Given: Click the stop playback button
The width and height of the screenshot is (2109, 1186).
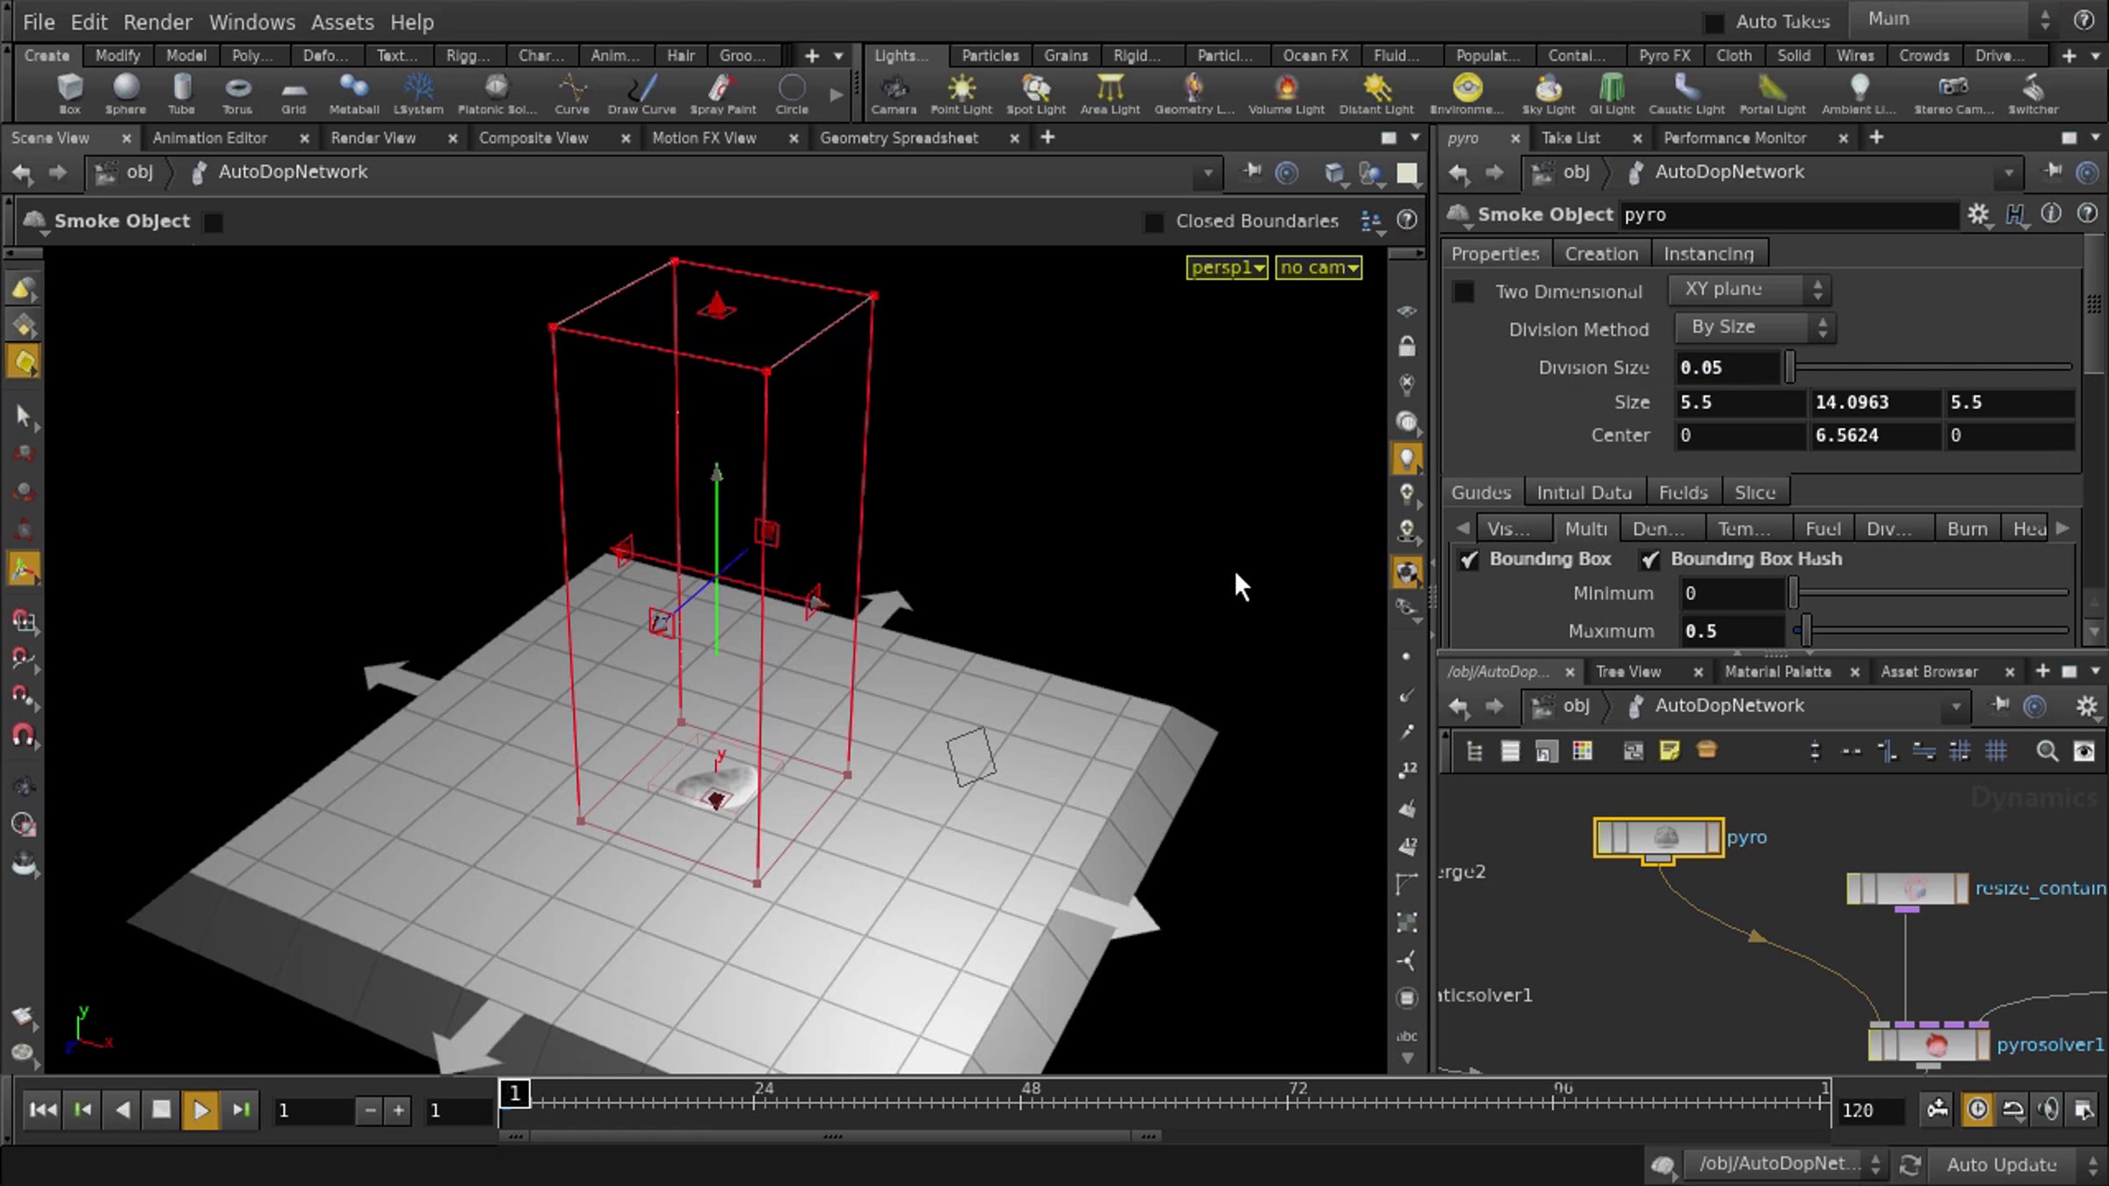Looking at the screenshot, I should (x=162, y=1110).
